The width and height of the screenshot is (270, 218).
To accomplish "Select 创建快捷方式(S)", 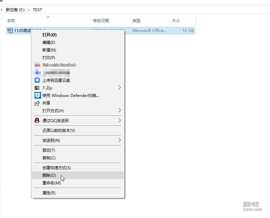I will coord(78,168).
